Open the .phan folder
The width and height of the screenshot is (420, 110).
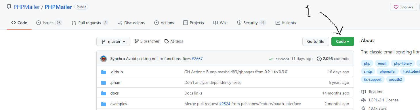click(115, 82)
